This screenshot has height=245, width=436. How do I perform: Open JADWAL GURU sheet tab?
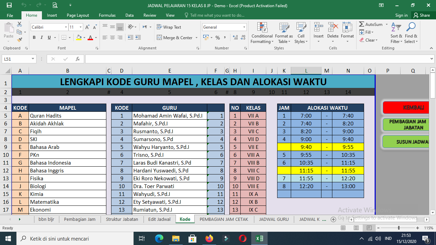(x=274, y=219)
